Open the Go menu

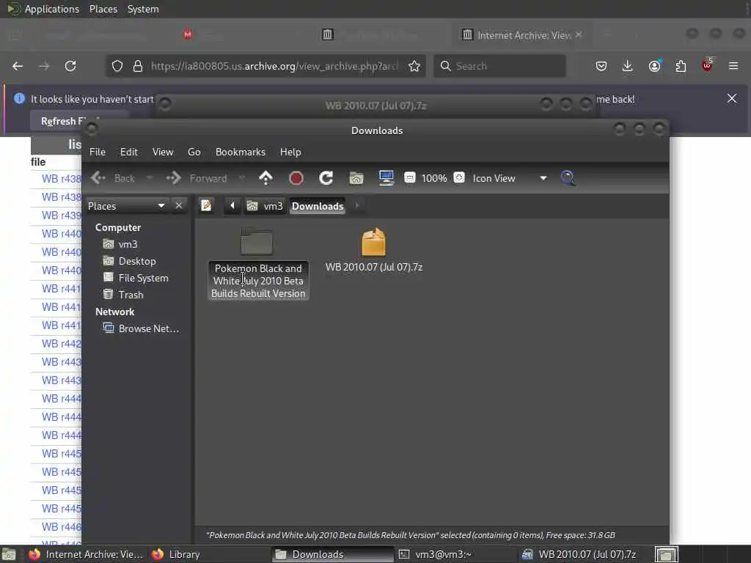point(194,152)
